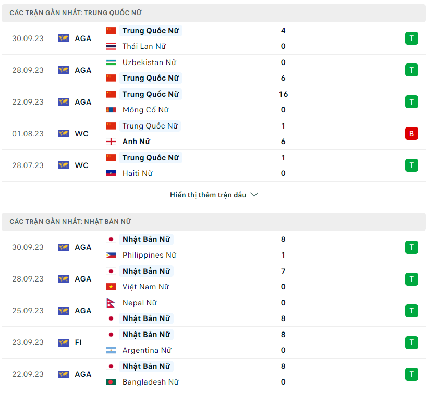The image size is (427, 396).
Task: Click the Uzbekistan flag icon
Action: click(111, 62)
